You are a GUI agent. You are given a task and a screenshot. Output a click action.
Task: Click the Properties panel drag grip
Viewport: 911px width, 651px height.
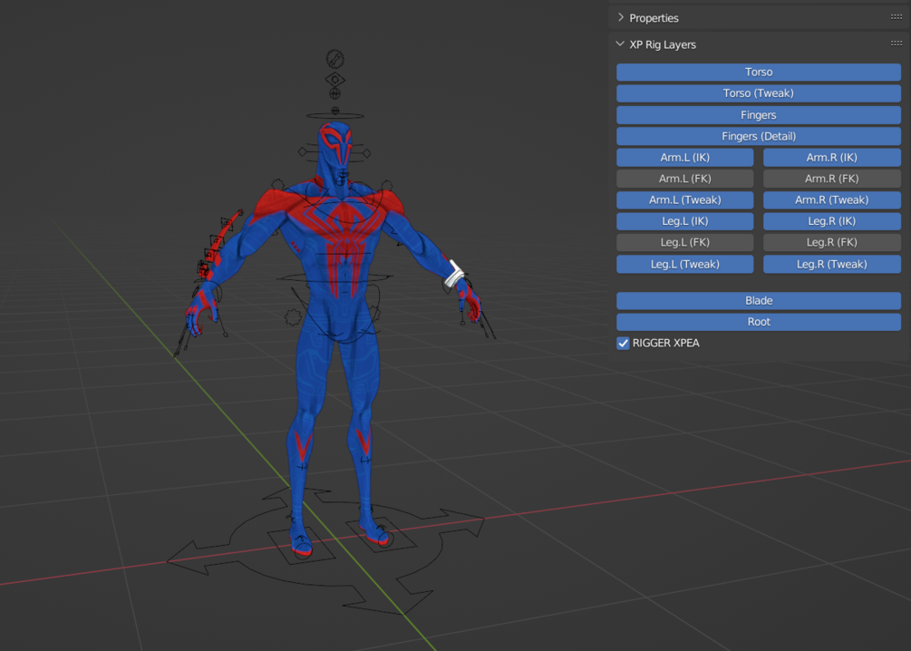pyautogui.click(x=896, y=17)
